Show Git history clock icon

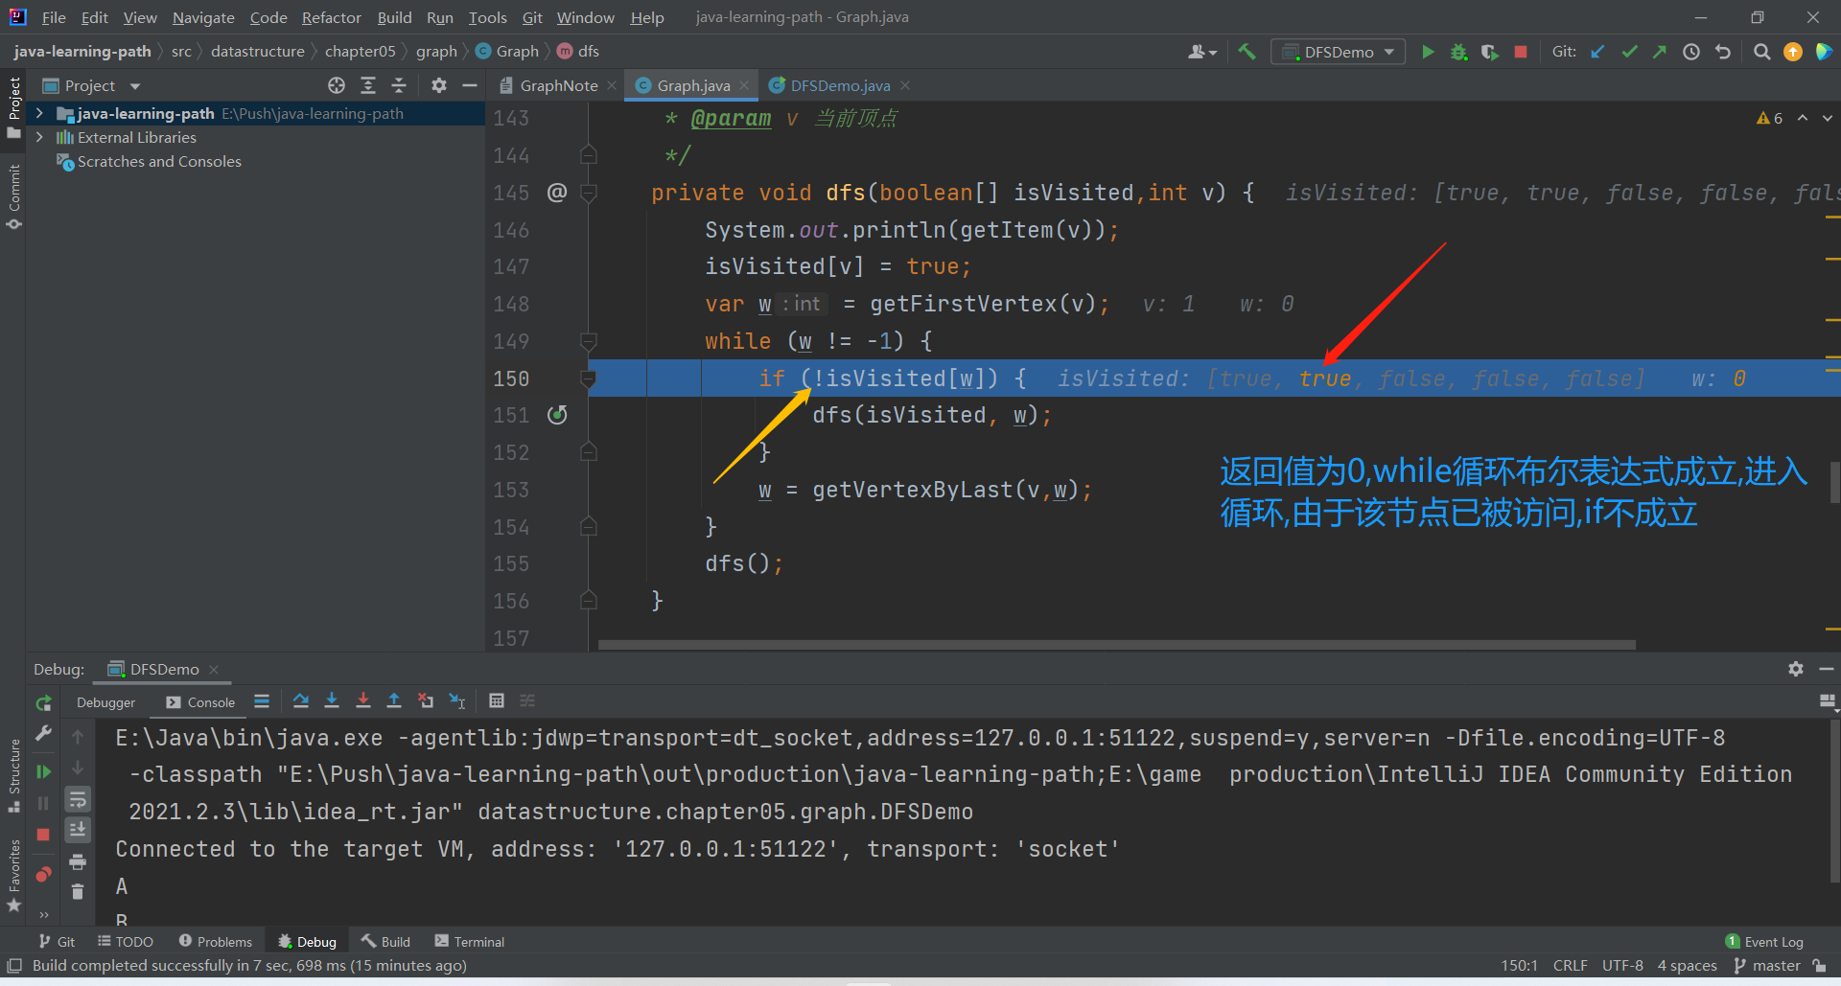(x=1691, y=52)
